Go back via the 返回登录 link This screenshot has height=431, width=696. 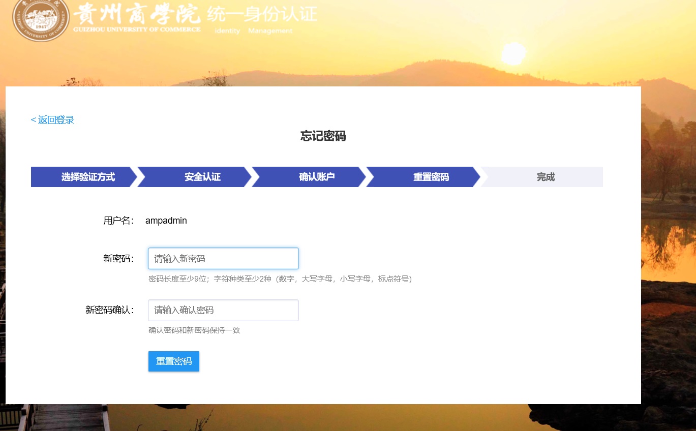point(53,120)
